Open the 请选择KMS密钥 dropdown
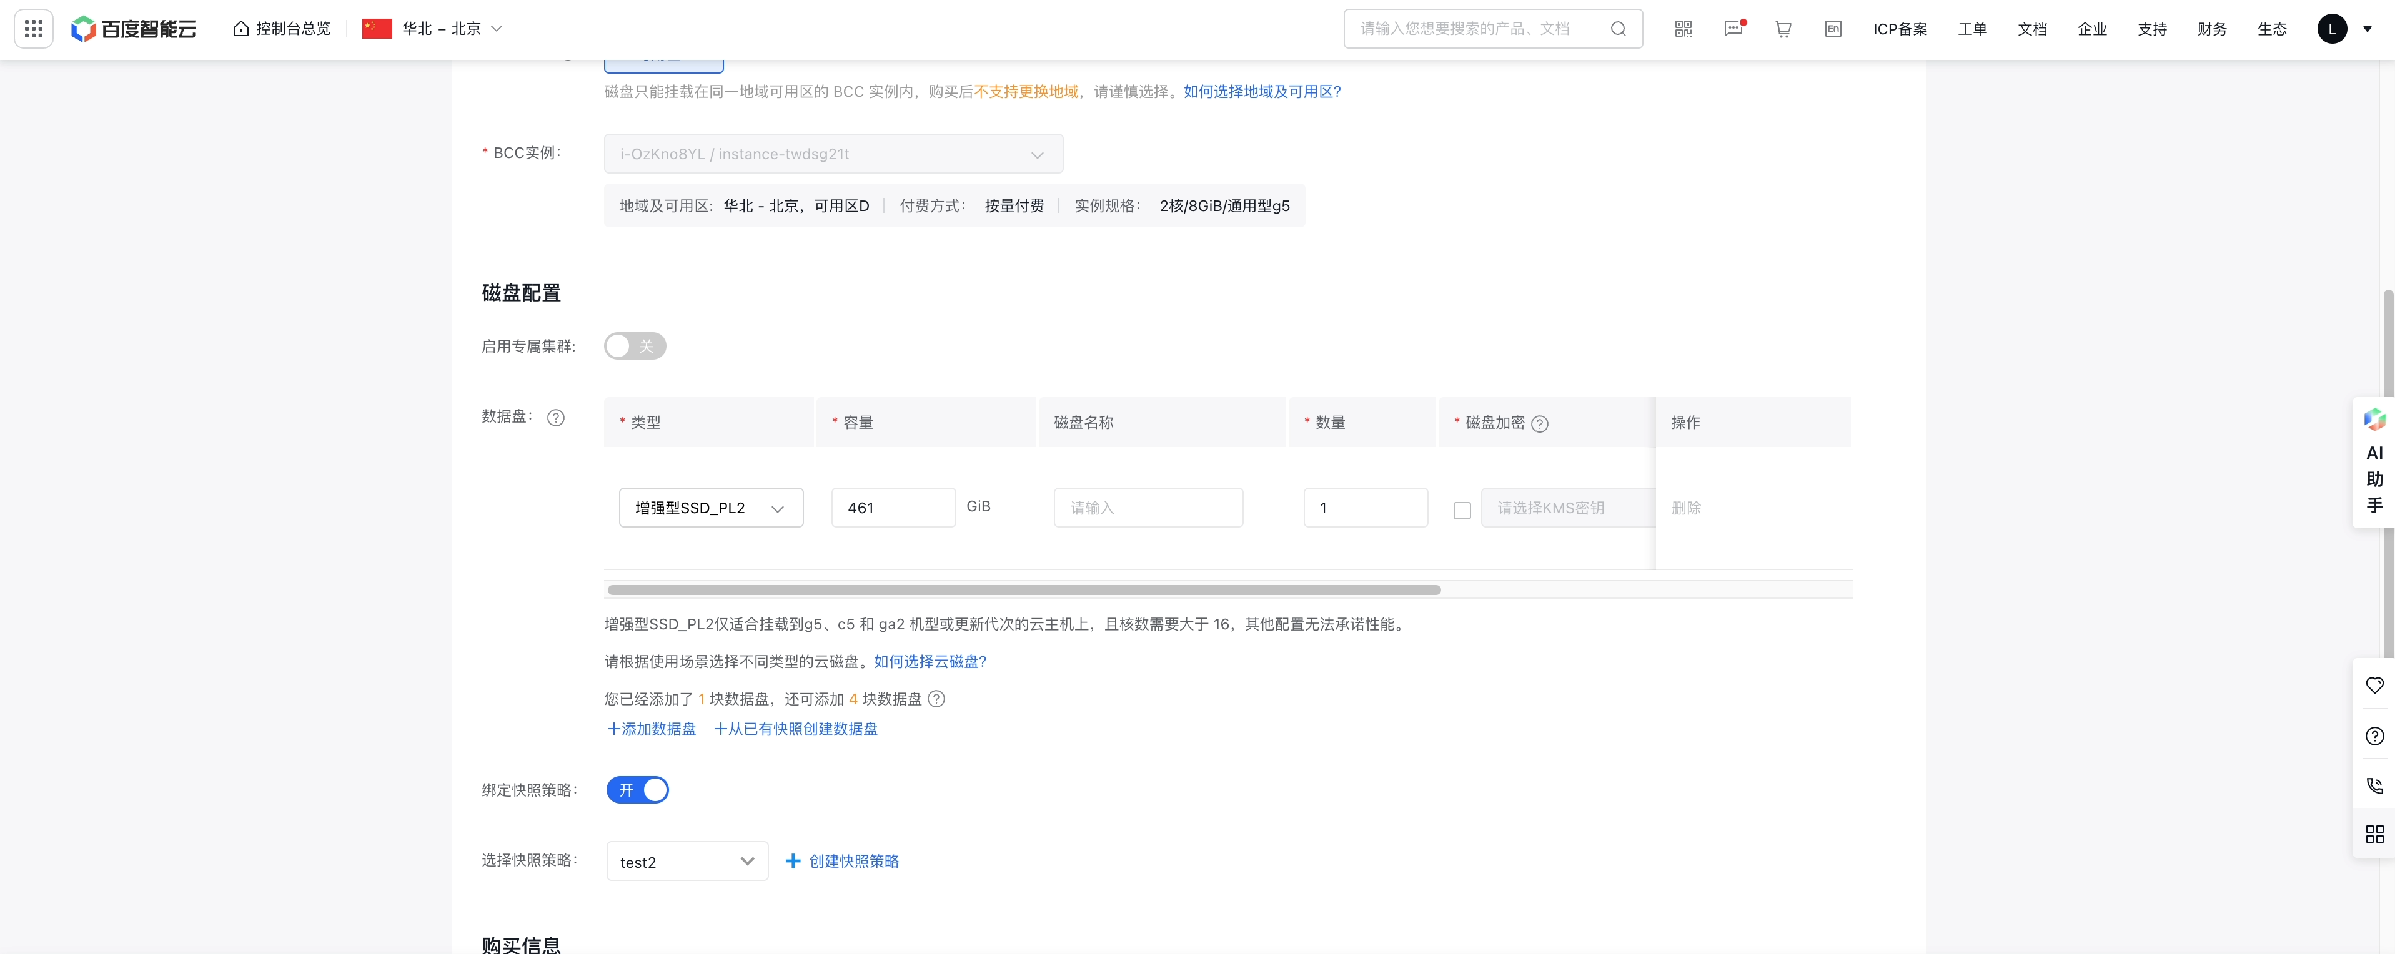The width and height of the screenshot is (2395, 954). click(x=1567, y=507)
